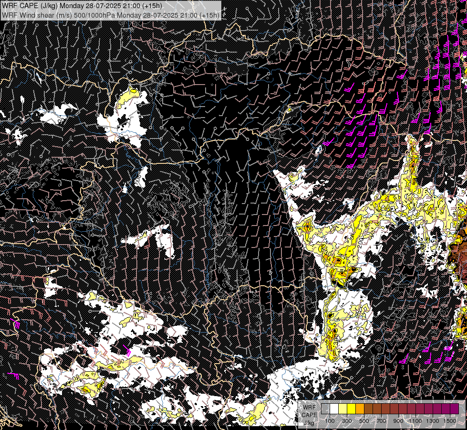This screenshot has width=467, height=430.
Task: Click the legend value 1300
Action: pyautogui.click(x=433, y=421)
